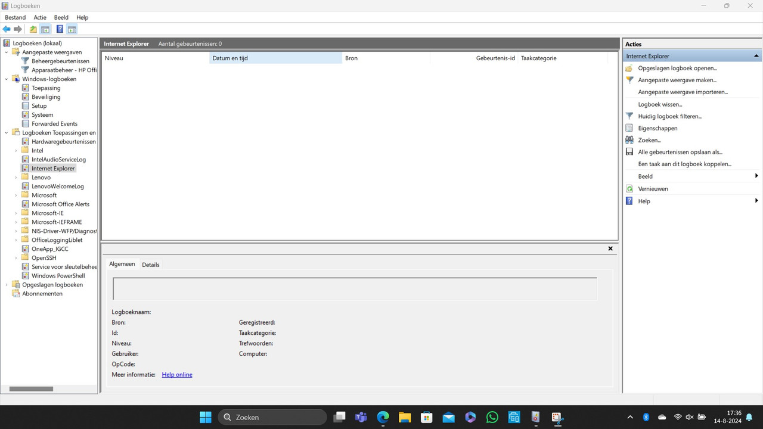Sort by the Datum en tijd column

276,58
